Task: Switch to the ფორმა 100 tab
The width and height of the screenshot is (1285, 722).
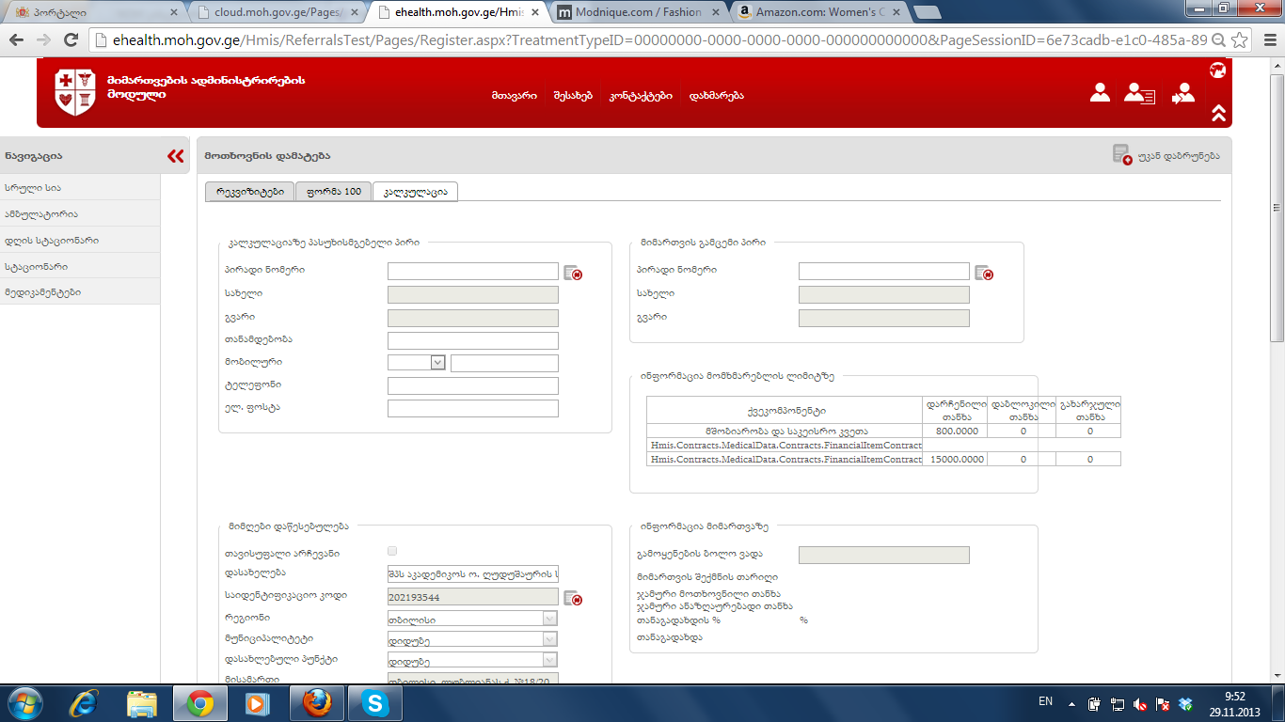Action: point(333,191)
